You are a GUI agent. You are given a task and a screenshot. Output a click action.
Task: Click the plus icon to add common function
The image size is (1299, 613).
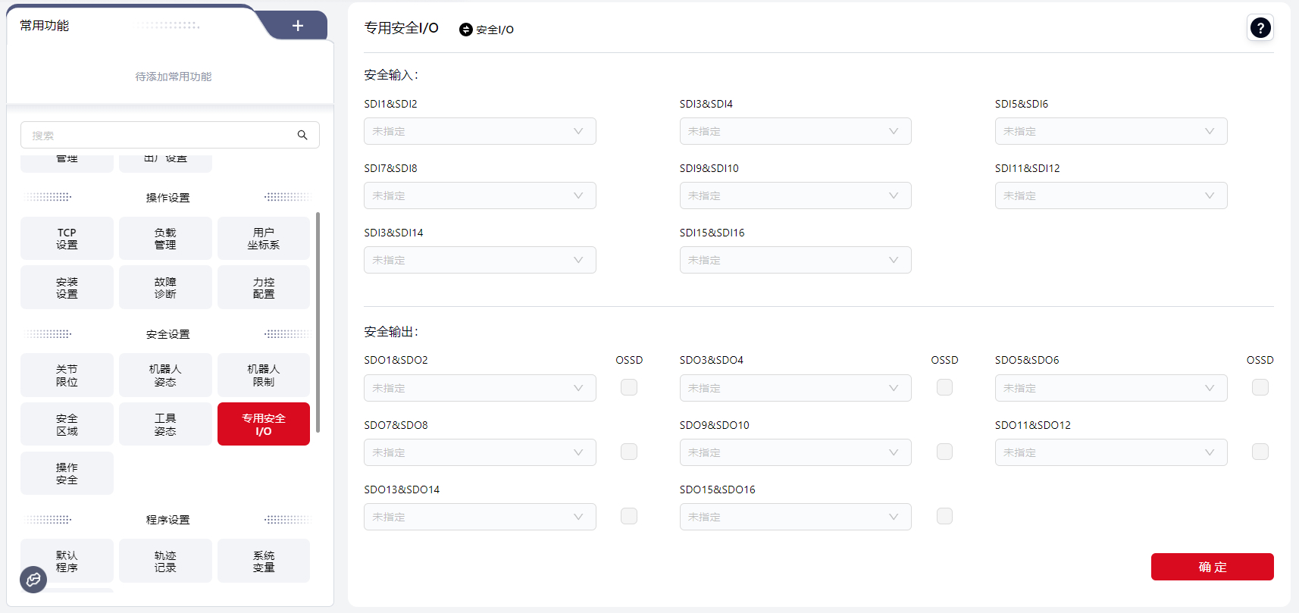[298, 26]
